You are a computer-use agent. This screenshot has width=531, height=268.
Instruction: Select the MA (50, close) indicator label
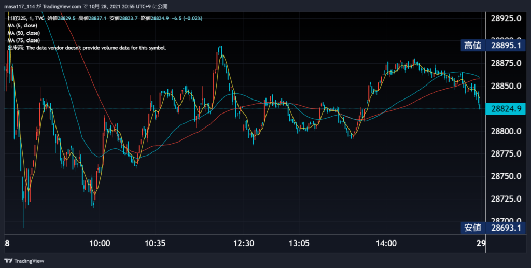point(24,33)
